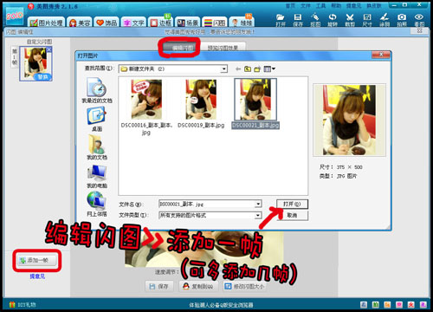Click the 换皮肤 change skin menu
This screenshot has width=433, height=312.
374,5
